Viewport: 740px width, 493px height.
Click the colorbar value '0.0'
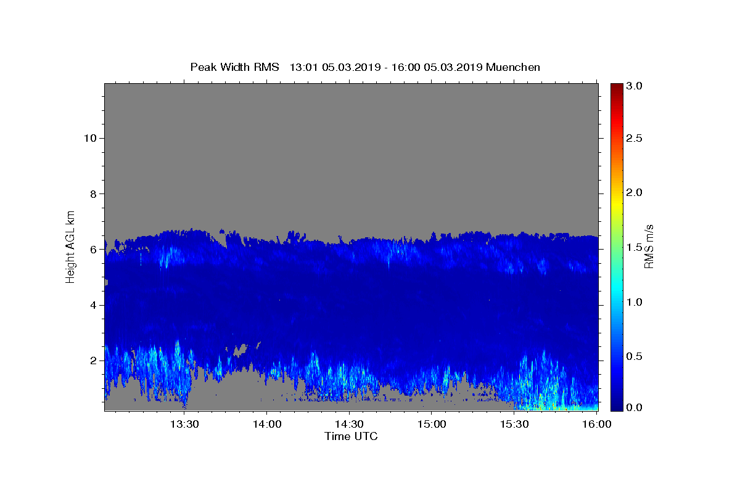click(x=636, y=407)
